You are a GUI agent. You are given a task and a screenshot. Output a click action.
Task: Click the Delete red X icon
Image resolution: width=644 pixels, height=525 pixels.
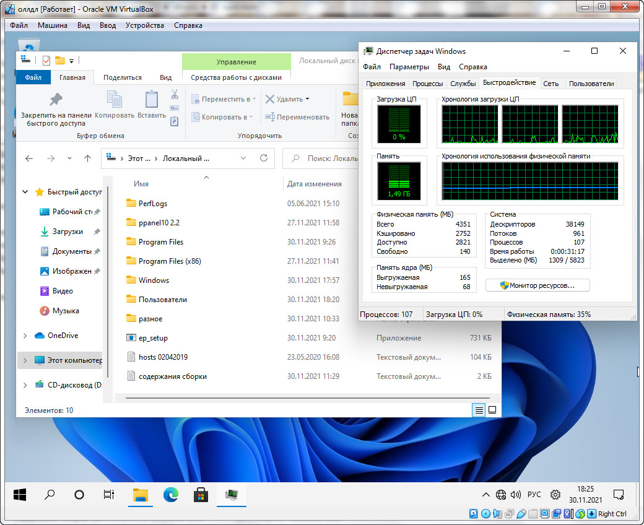coord(270,99)
